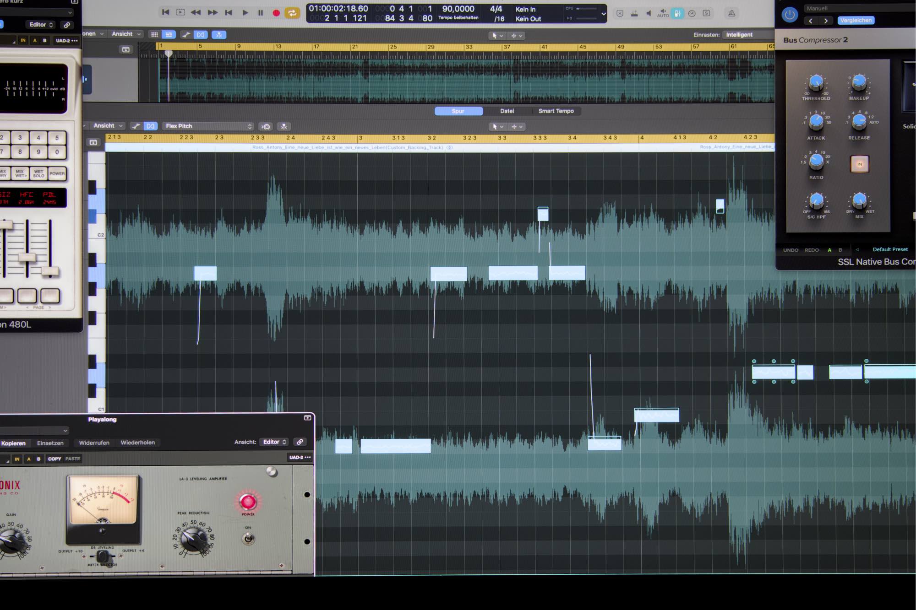
Task: Click the Bus Compressor THRESHOLD knob
Action: click(x=816, y=83)
